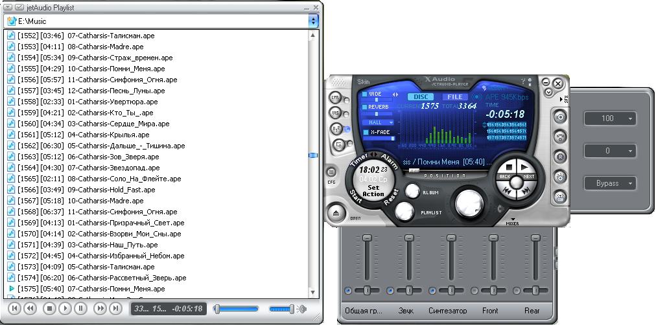
Task: Enable the WIDE sound effect checkbox
Action: click(365, 95)
